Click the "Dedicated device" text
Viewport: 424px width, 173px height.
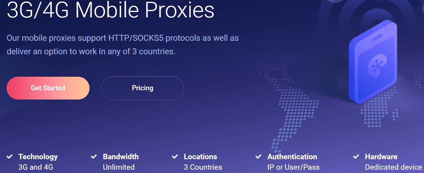pyautogui.click(x=393, y=167)
